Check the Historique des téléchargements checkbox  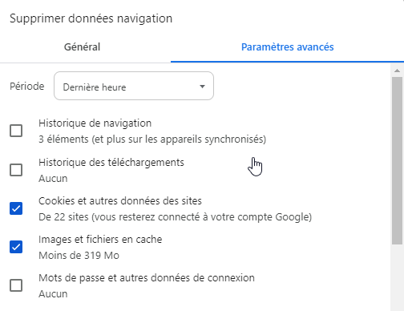[16, 170]
